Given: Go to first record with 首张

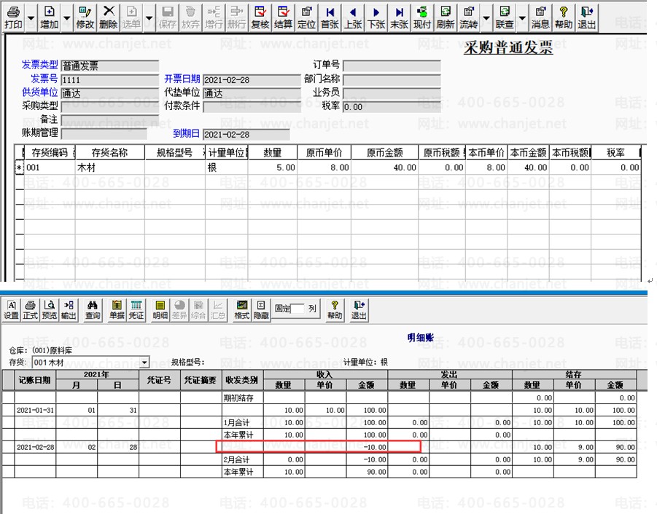Looking at the screenshot, I should [330, 18].
